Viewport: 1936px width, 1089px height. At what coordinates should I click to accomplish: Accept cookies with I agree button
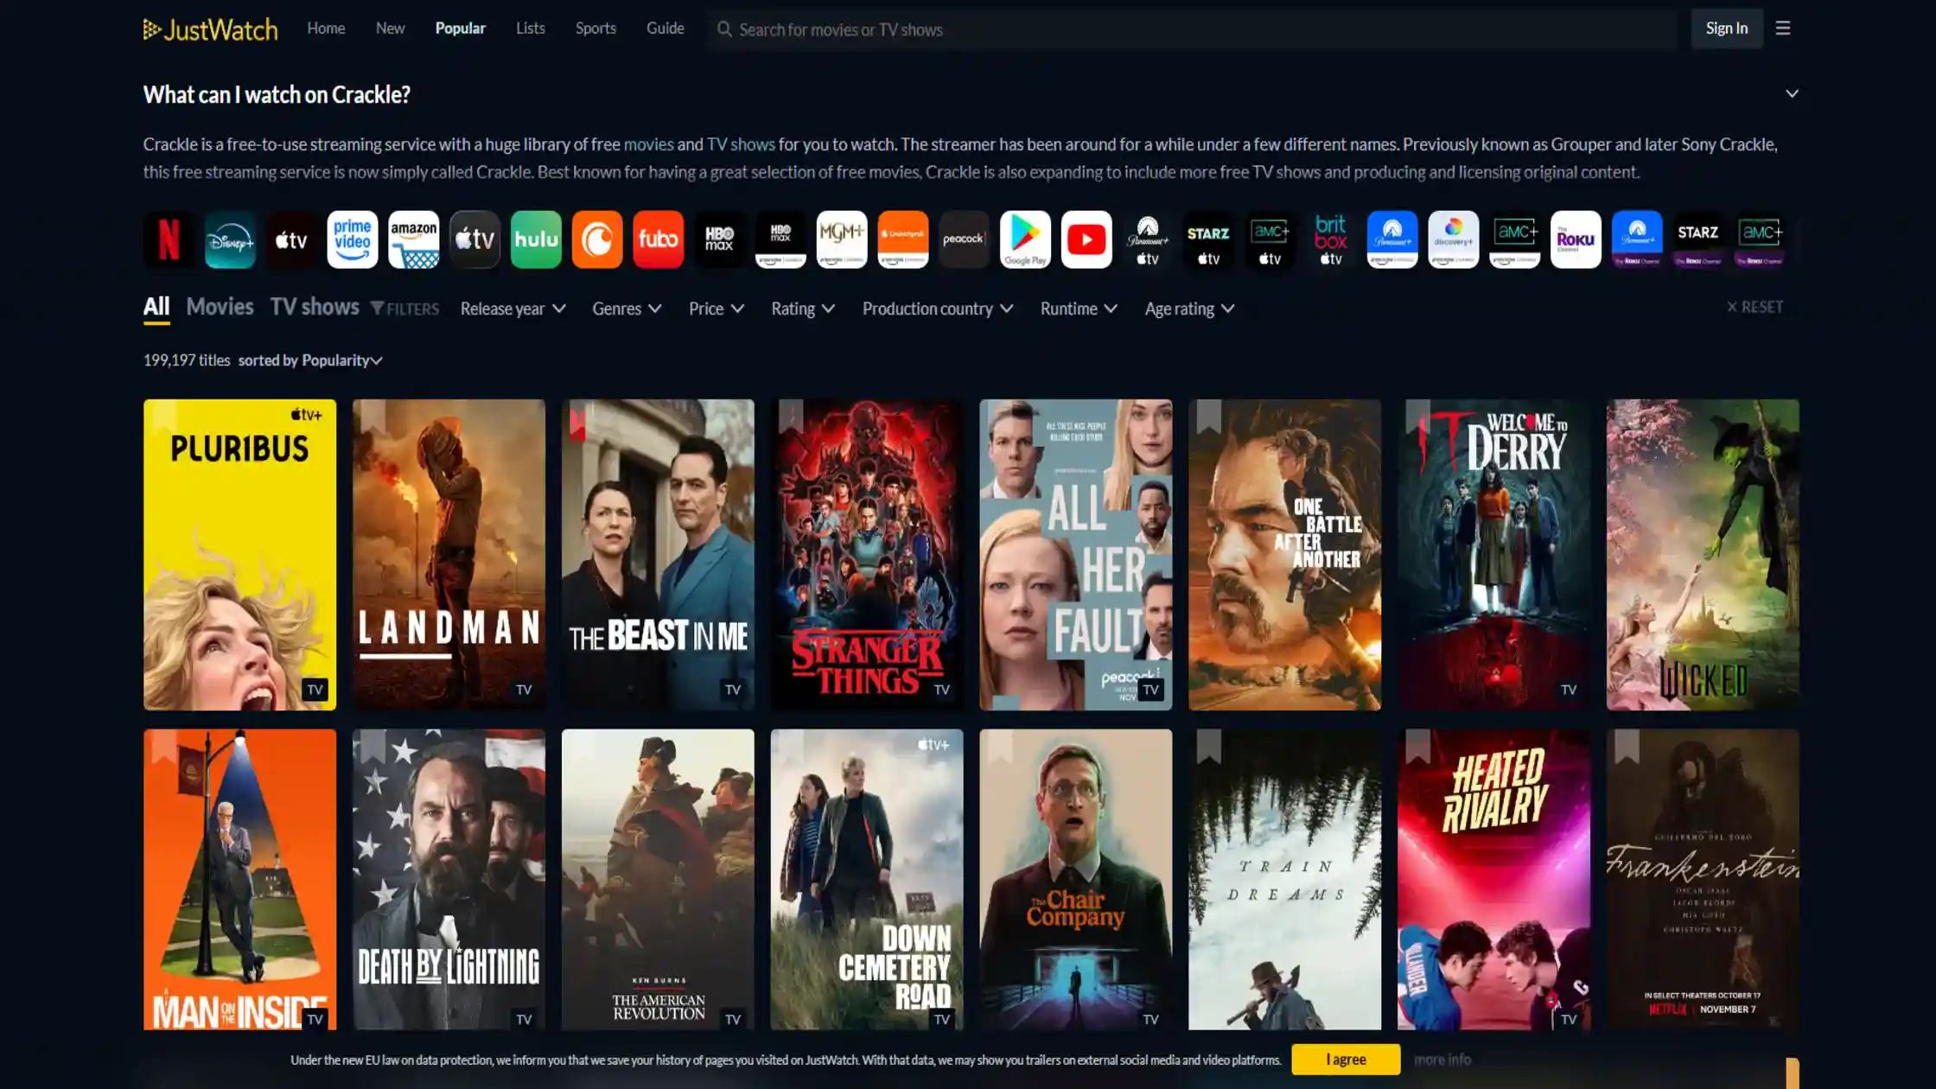click(1345, 1060)
